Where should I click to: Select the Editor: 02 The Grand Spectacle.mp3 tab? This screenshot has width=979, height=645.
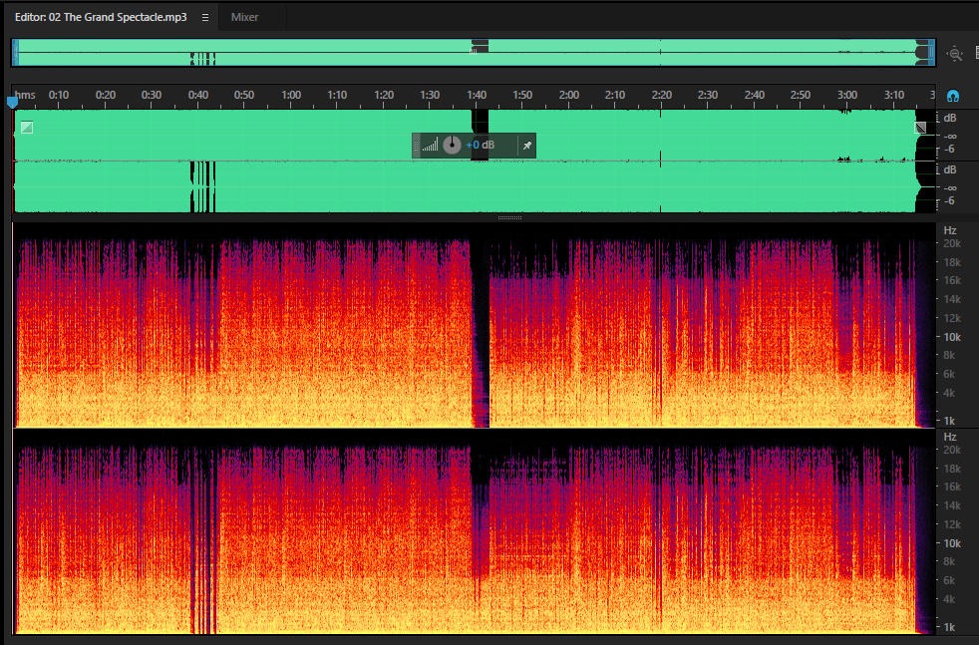point(101,18)
